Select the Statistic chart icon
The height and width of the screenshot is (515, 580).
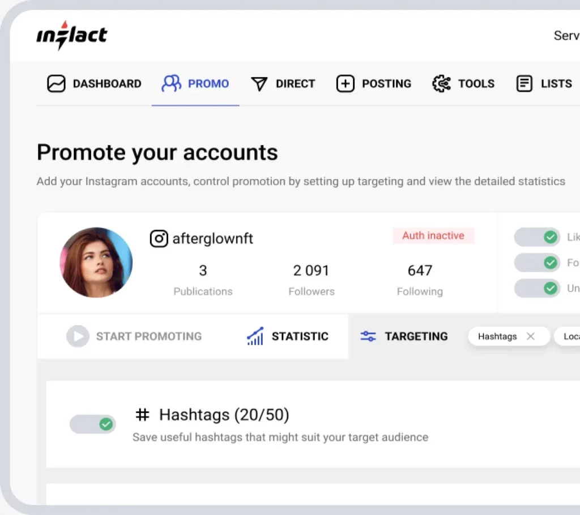coord(254,336)
